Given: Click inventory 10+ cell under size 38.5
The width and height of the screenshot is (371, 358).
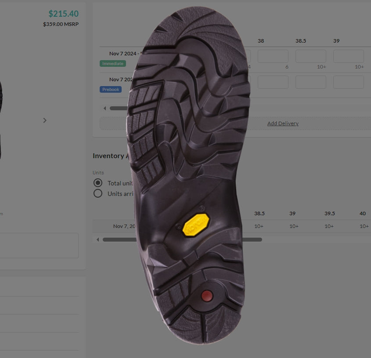Looking at the screenshot, I should 259,226.
